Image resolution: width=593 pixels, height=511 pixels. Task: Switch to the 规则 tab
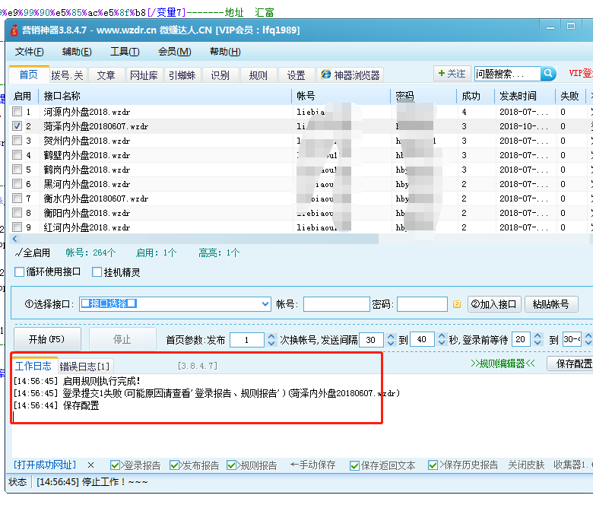pos(258,75)
